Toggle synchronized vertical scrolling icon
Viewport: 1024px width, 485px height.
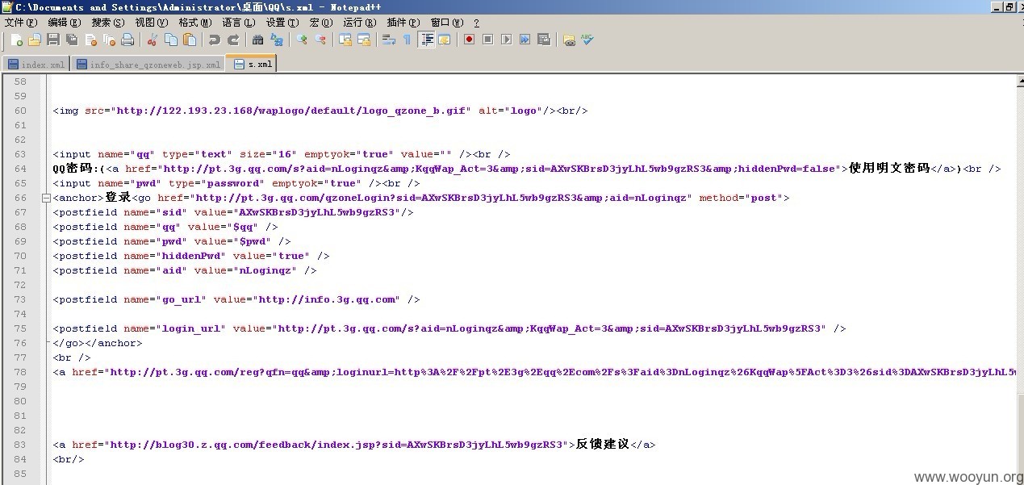[x=345, y=40]
